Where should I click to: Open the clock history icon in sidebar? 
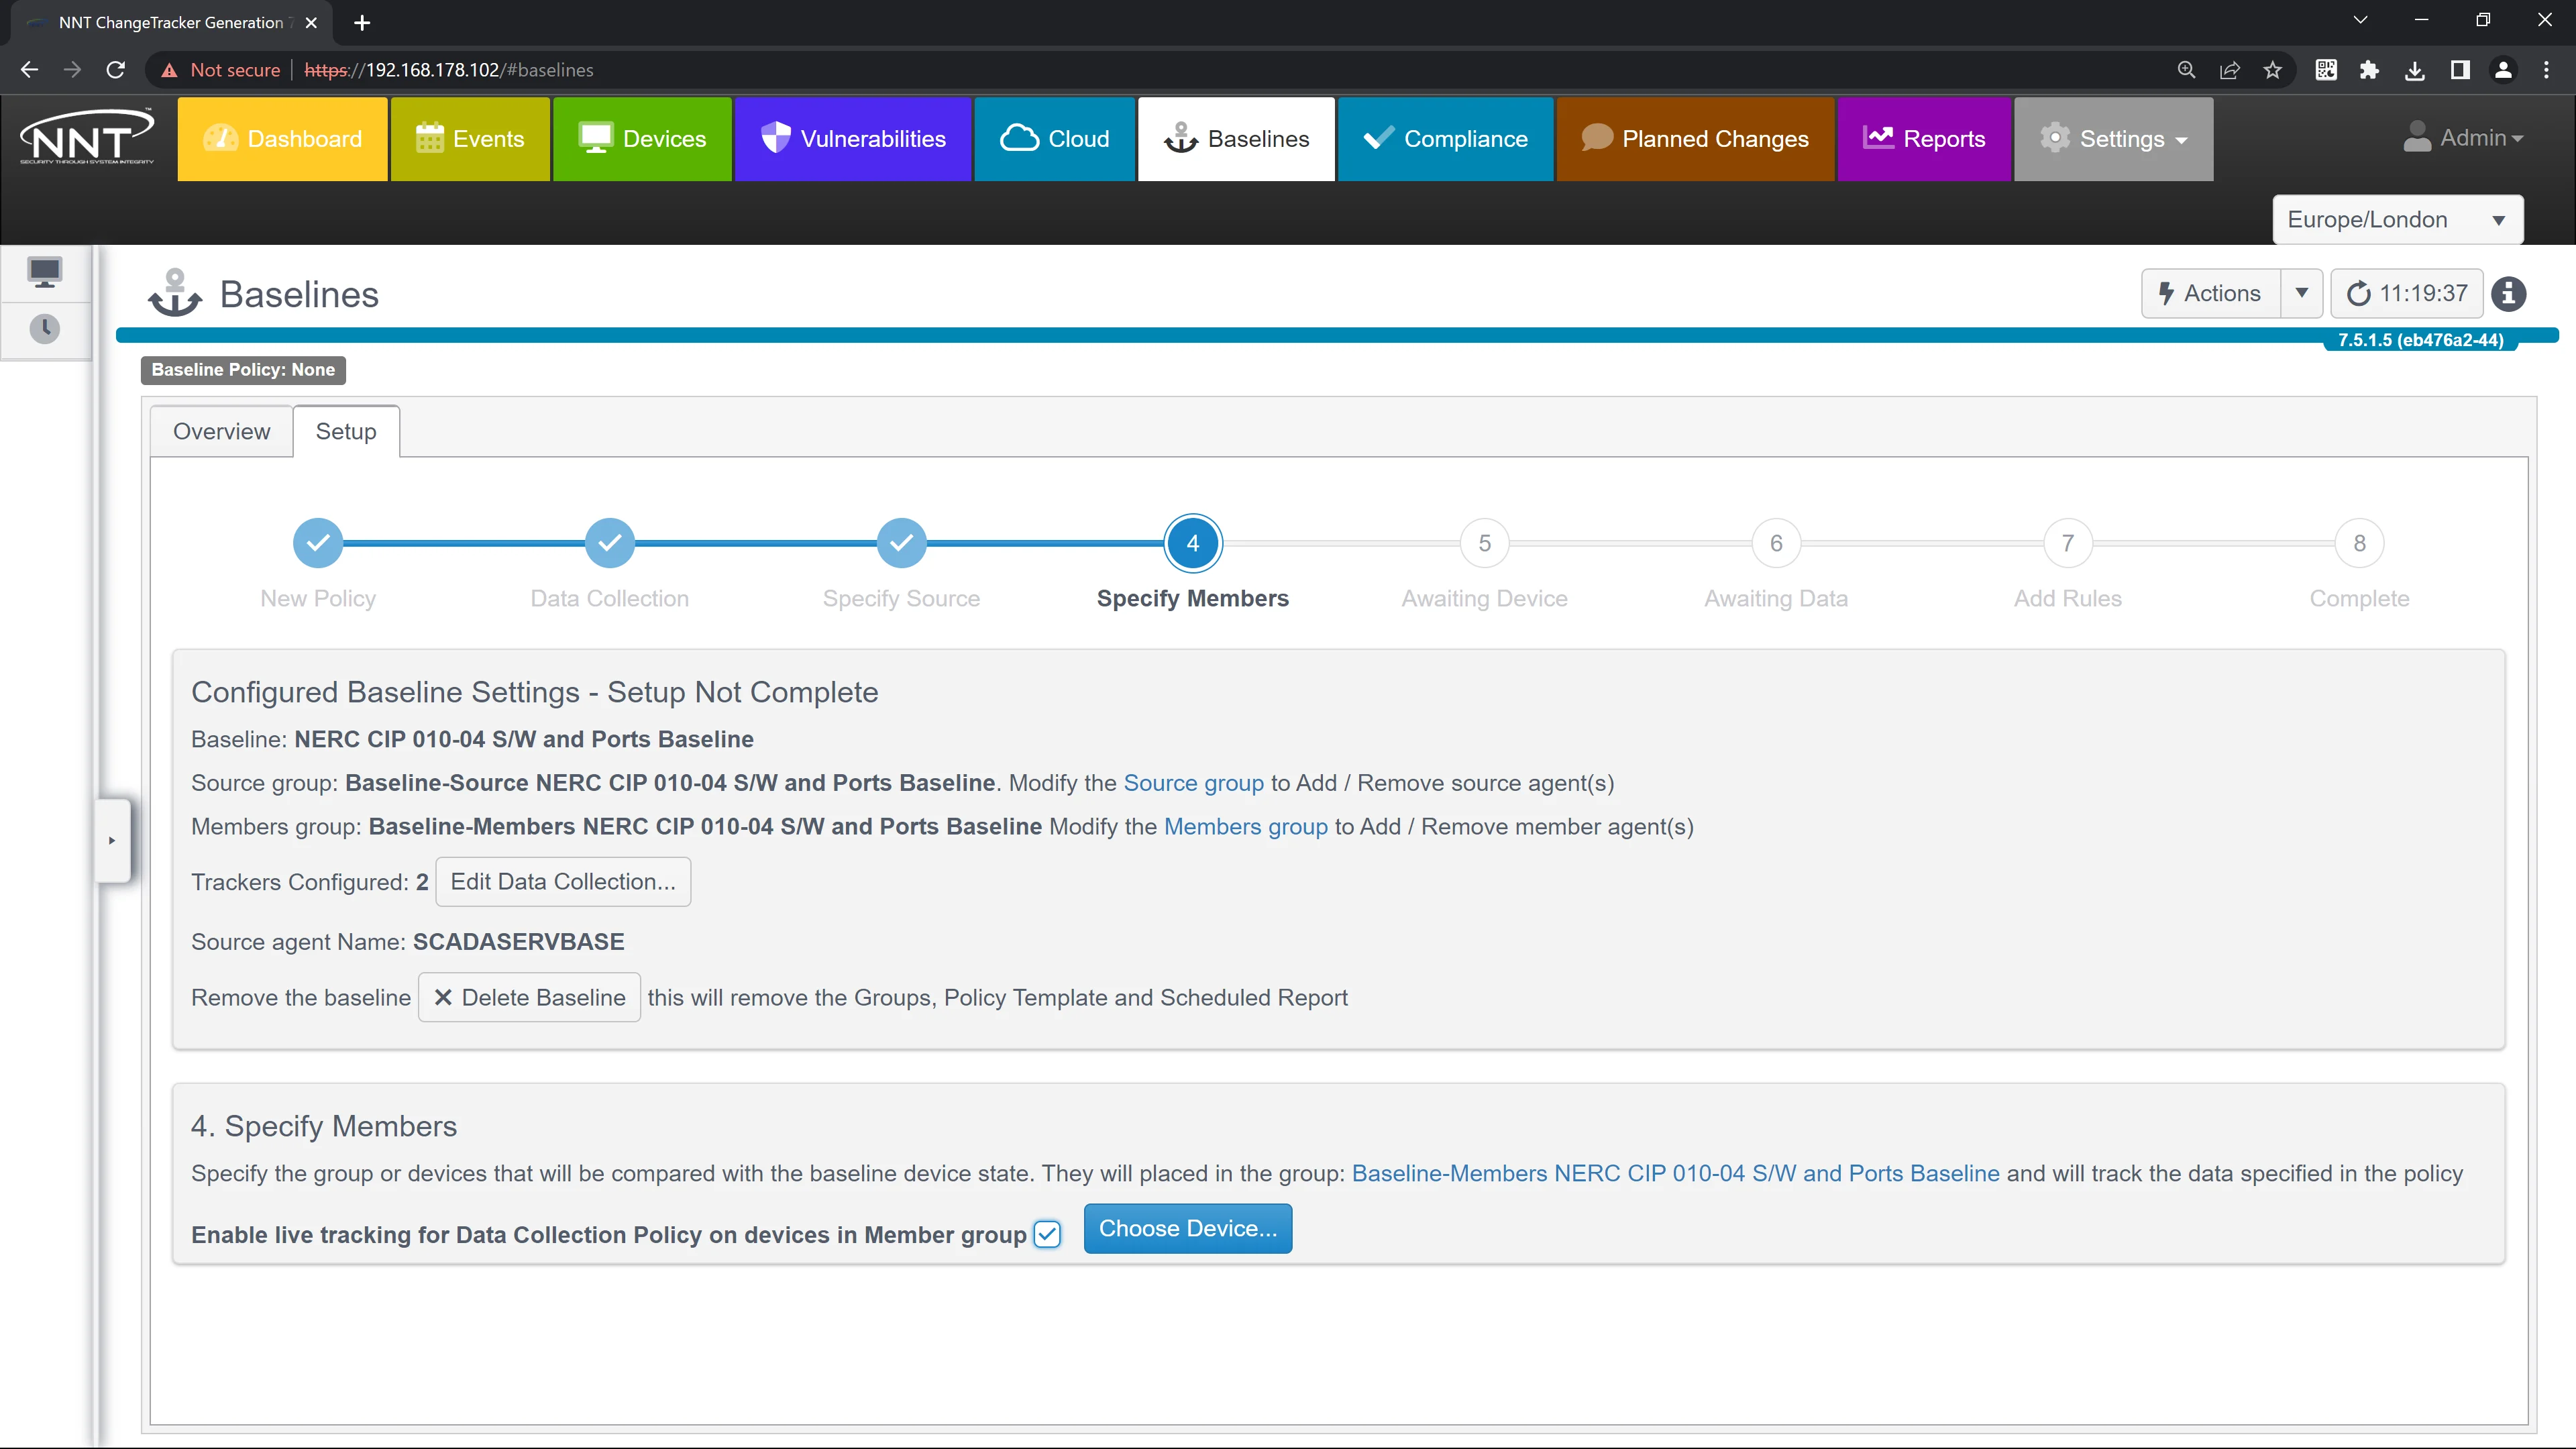[x=45, y=329]
